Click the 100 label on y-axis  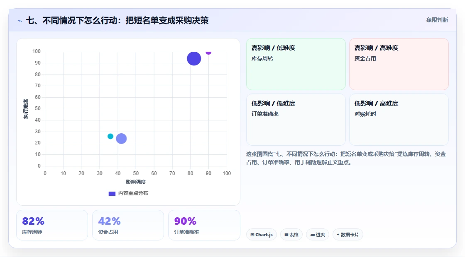coord(37,51)
